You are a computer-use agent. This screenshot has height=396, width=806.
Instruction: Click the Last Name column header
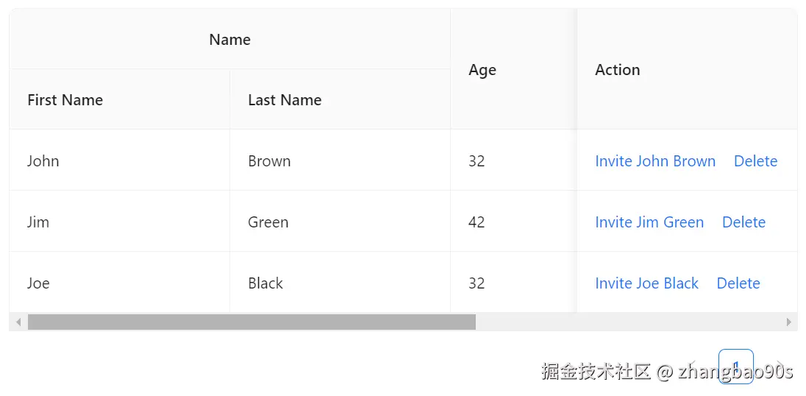coord(285,100)
